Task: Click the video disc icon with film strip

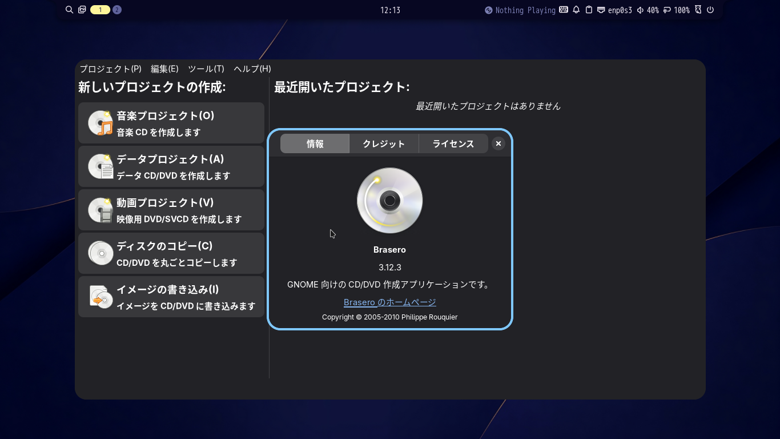Action: (100, 210)
